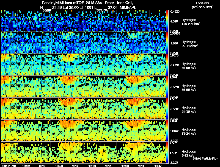Click the 'B-field Particle Flow' caption

click(205, 158)
